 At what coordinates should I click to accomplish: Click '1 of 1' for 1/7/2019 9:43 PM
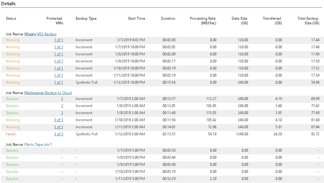(58, 40)
